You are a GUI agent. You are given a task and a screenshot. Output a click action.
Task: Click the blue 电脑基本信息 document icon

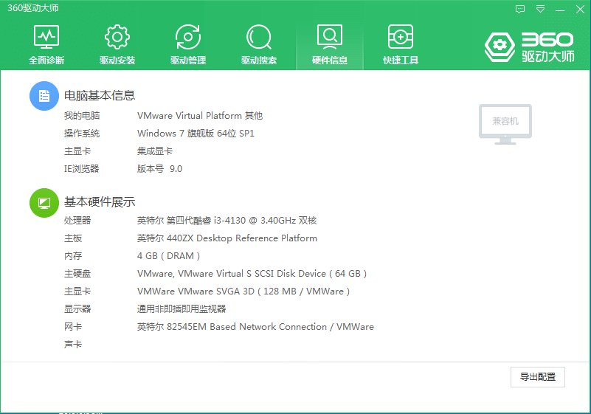tap(44, 96)
